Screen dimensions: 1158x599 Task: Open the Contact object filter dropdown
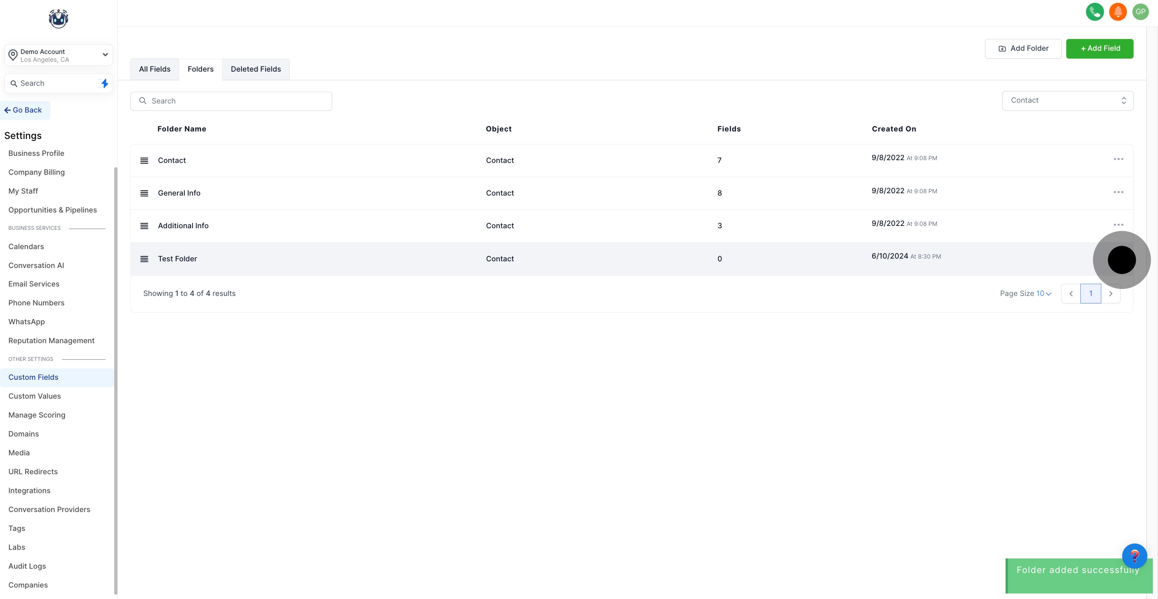[1067, 101]
